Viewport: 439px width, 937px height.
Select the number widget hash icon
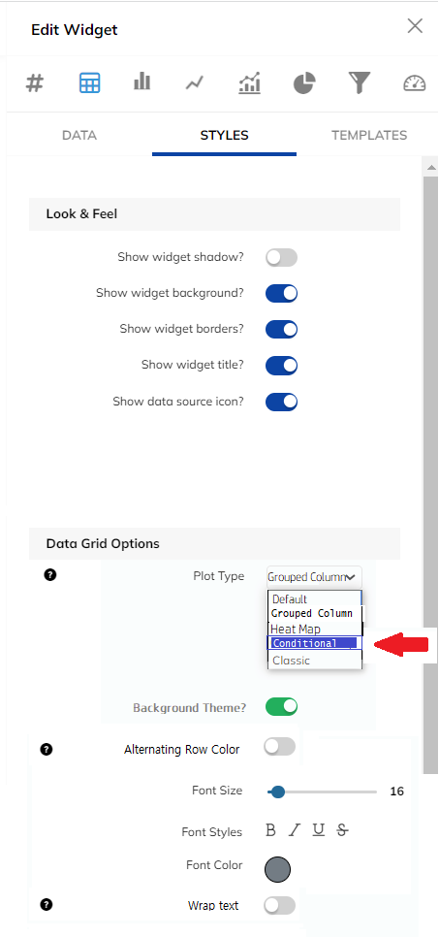coord(35,83)
